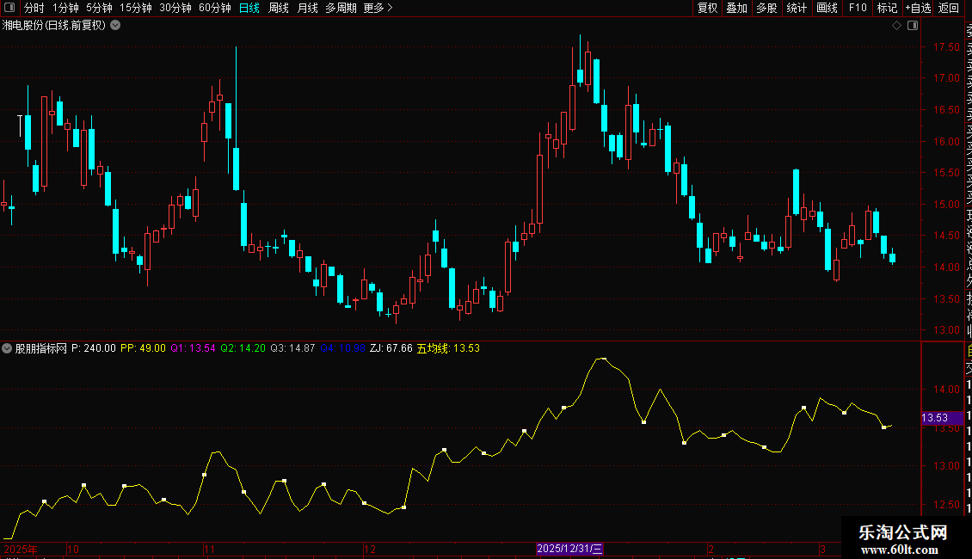The width and height of the screenshot is (972, 559).
Task: Click the panel layout icon at top left
Action: 9,8
